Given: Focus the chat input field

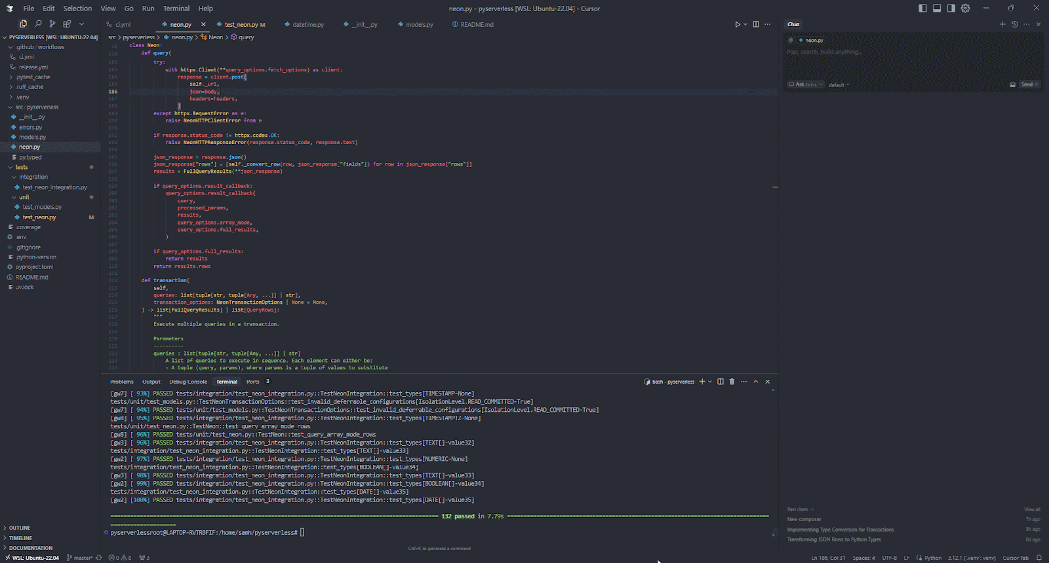Looking at the screenshot, I should [913, 52].
